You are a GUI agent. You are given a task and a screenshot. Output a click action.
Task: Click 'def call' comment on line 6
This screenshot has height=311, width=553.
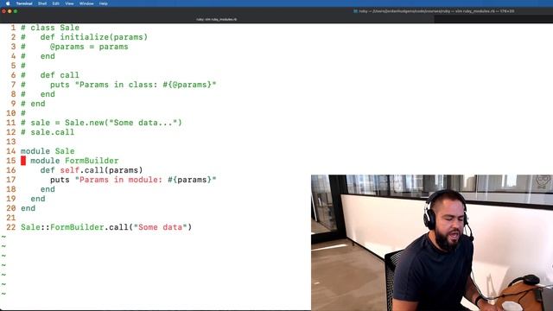[60, 75]
